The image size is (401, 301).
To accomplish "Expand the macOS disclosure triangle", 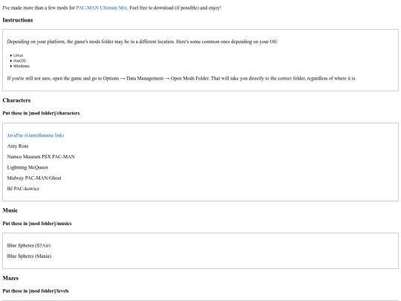I will pos(11,61).
